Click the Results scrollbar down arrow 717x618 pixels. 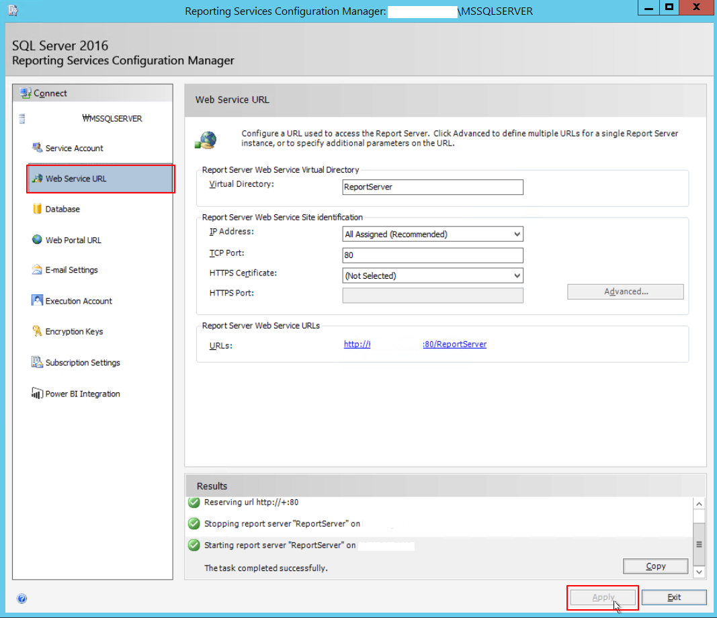[699, 572]
